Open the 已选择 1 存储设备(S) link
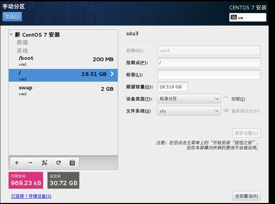The width and height of the screenshot is (275, 204). pyautogui.click(x=31, y=196)
